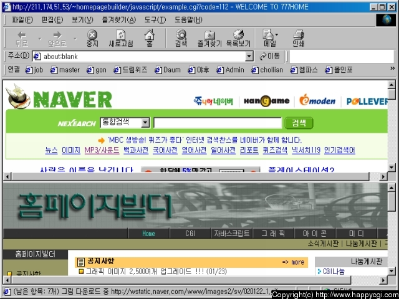Open the History (목록보기) toolbar icon
This screenshot has width=399, height=299.
238,39
